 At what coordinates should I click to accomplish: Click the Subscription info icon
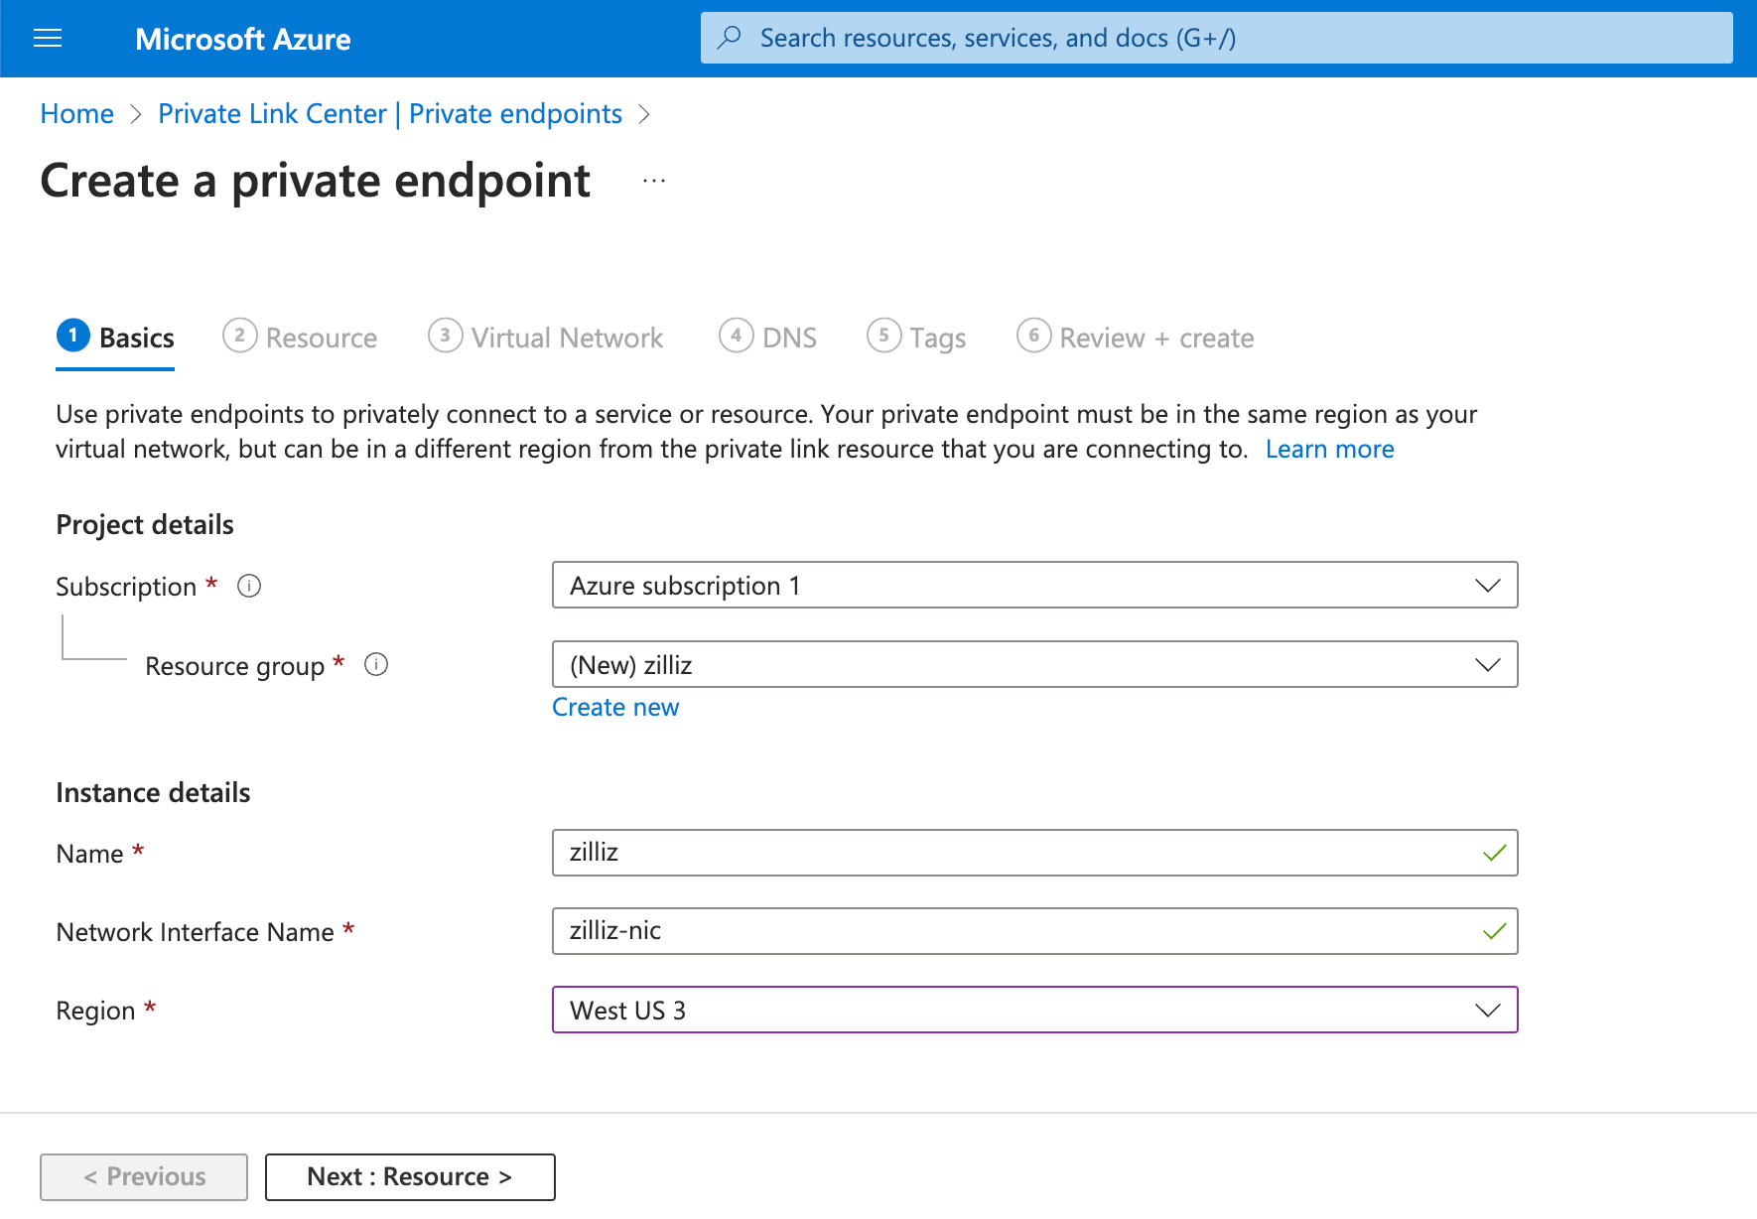click(249, 586)
